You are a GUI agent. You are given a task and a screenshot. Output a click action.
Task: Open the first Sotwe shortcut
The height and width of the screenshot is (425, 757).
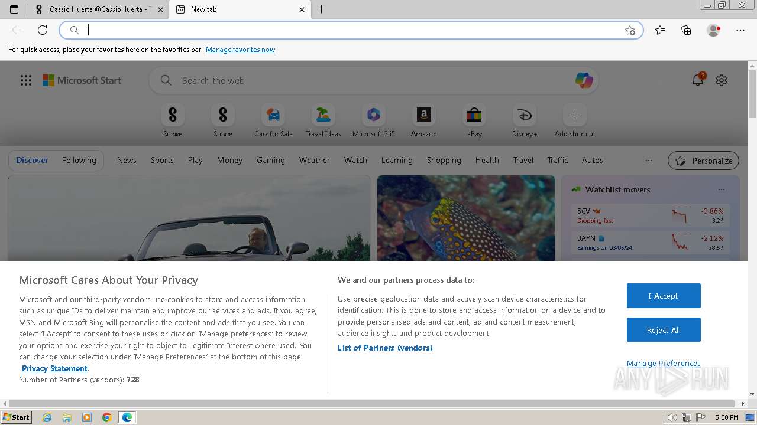coord(173,120)
